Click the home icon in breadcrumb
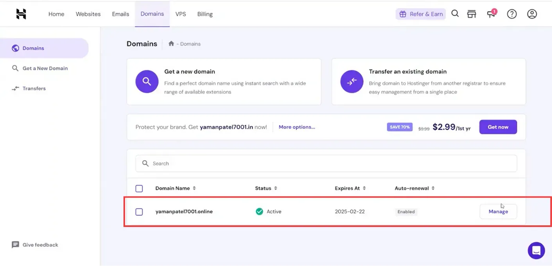 (171, 44)
